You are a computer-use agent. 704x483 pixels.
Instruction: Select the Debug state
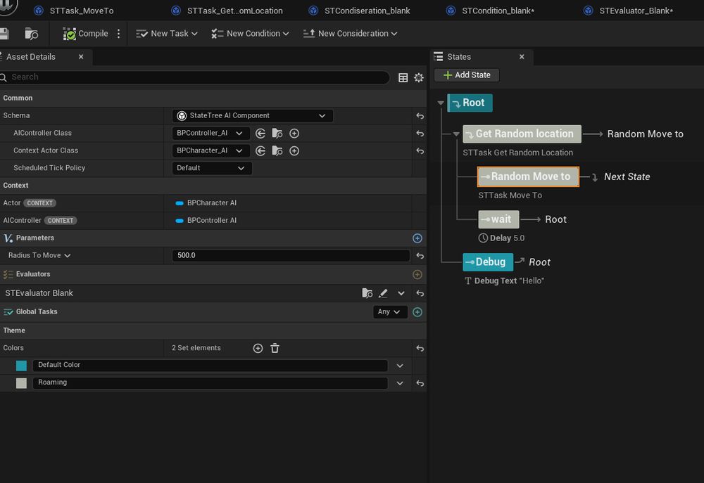(x=488, y=262)
